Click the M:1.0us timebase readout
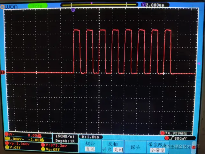 point(90,137)
